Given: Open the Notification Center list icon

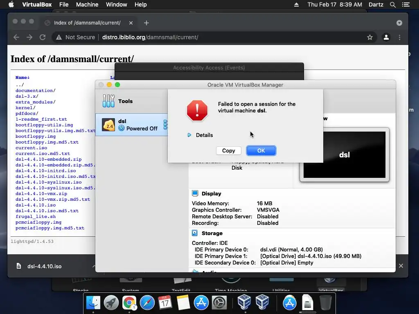Looking at the screenshot, I should pos(406,4).
